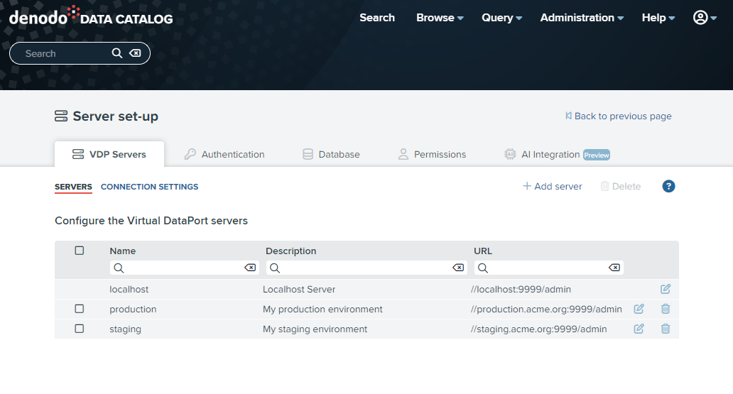Edit the production server entry
Screen dimensions: 733x394
[x=639, y=309]
